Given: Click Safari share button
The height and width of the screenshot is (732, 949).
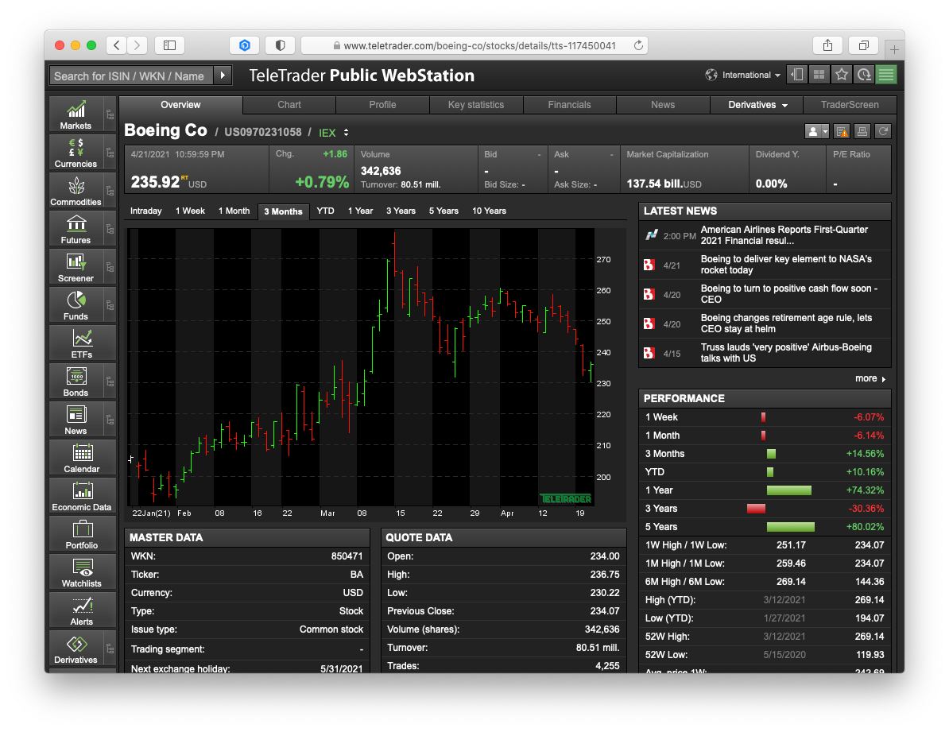Looking at the screenshot, I should coord(827,45).
